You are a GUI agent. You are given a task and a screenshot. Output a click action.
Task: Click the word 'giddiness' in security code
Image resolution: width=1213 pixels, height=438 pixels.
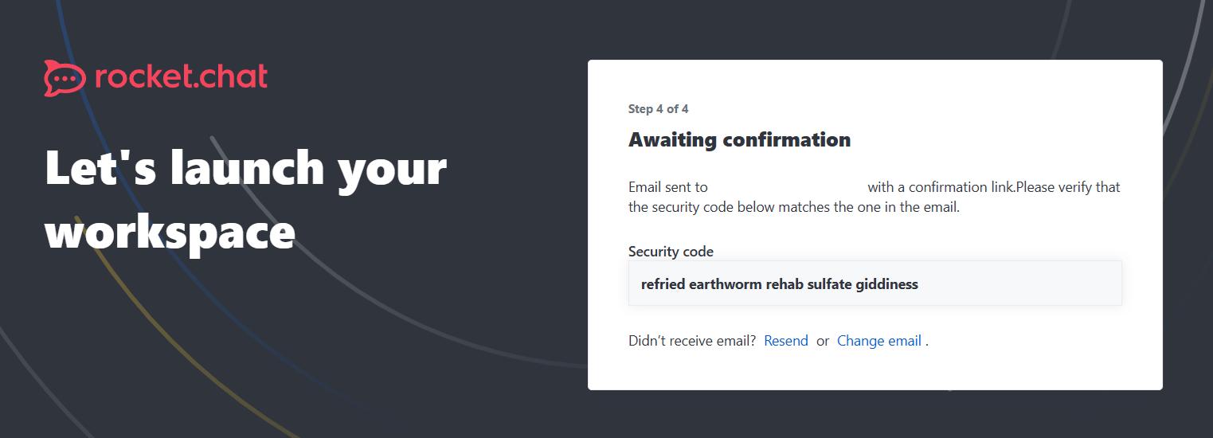886,284
